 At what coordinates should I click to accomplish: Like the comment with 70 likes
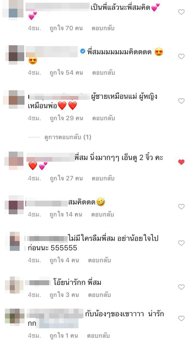[x=181, y=12]
